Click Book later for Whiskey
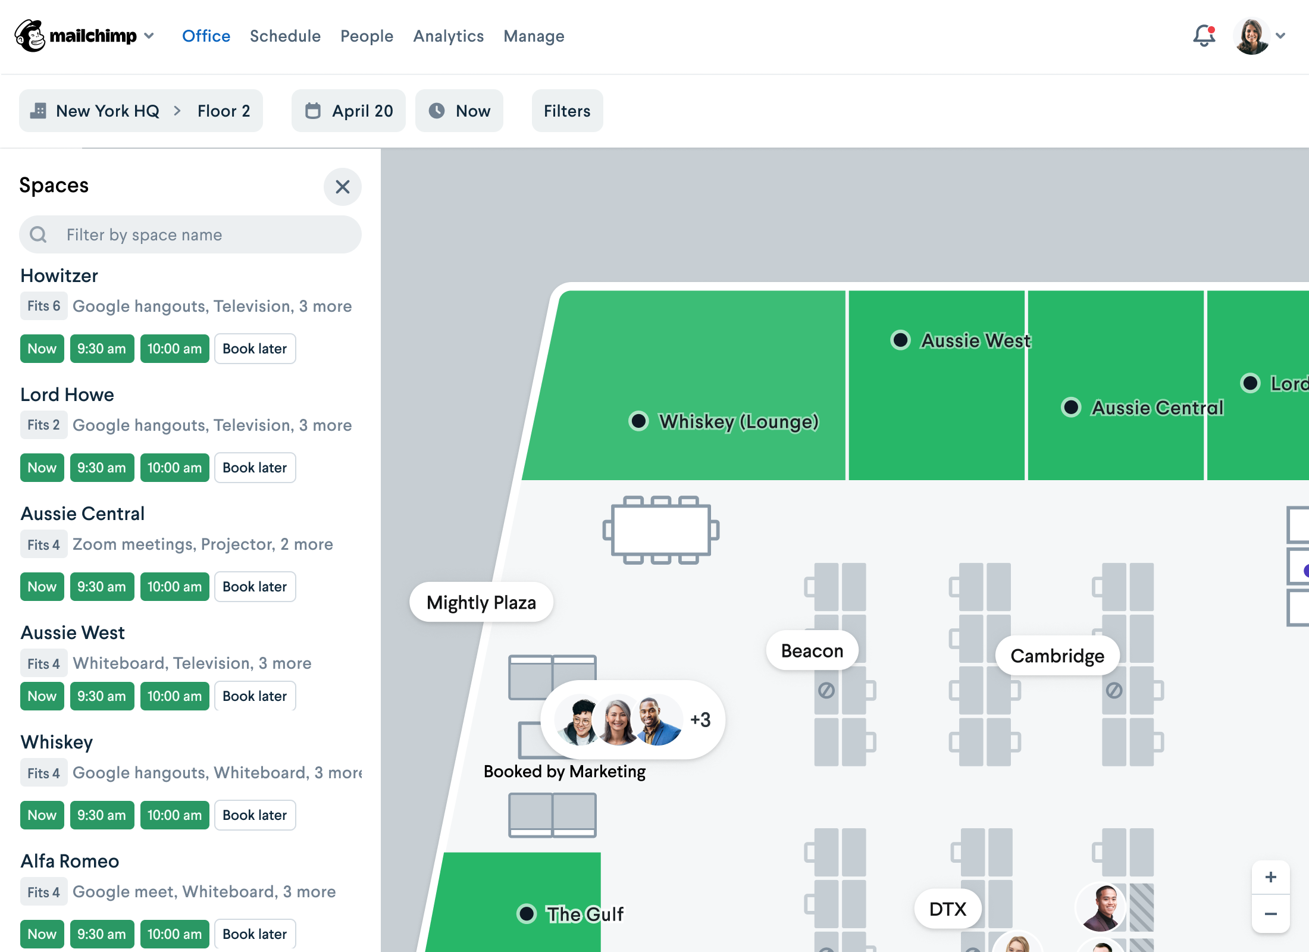 255,815
